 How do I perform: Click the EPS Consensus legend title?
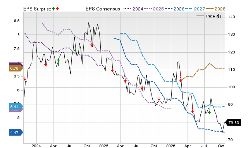[x=103, y=9]
